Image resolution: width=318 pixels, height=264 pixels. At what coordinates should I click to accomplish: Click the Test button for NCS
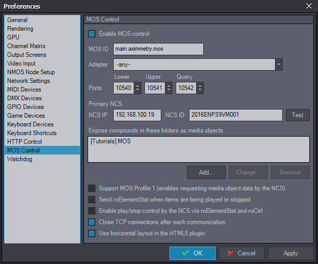pyautogui.click(x=298, y=115)
